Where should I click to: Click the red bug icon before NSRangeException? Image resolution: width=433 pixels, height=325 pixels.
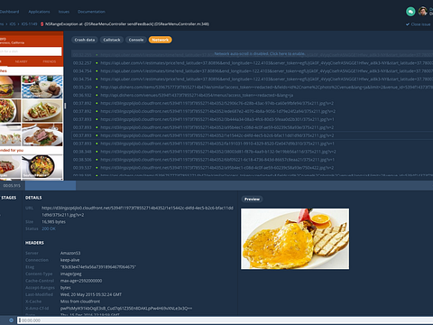pos(42,24)
